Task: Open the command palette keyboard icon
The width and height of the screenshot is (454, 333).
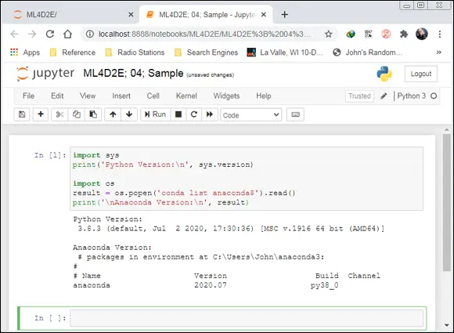Action: [295, 114]
